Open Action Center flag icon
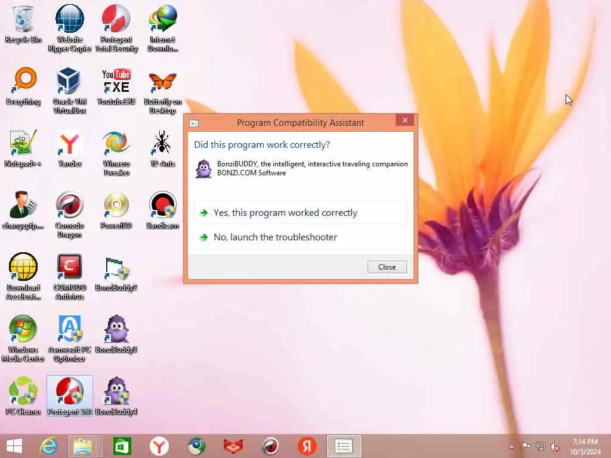This screenshot has width=611, height=458. pyautogui.click(x=526, y=446)
